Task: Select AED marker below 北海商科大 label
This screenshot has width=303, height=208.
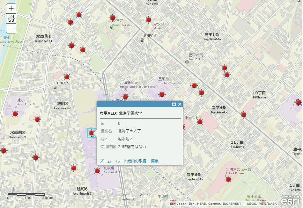Action: coord(125,97)
